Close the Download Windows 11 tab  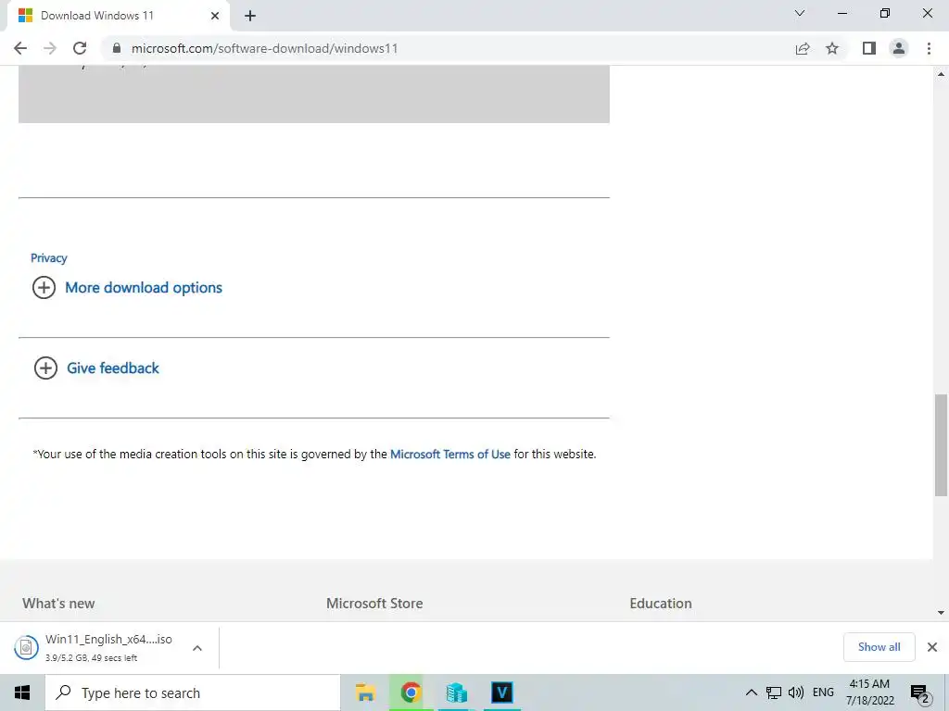coord(215,16)
